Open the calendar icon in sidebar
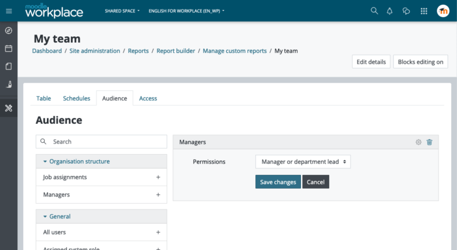Screen dimensions: 457x250 tap(8, 48)
